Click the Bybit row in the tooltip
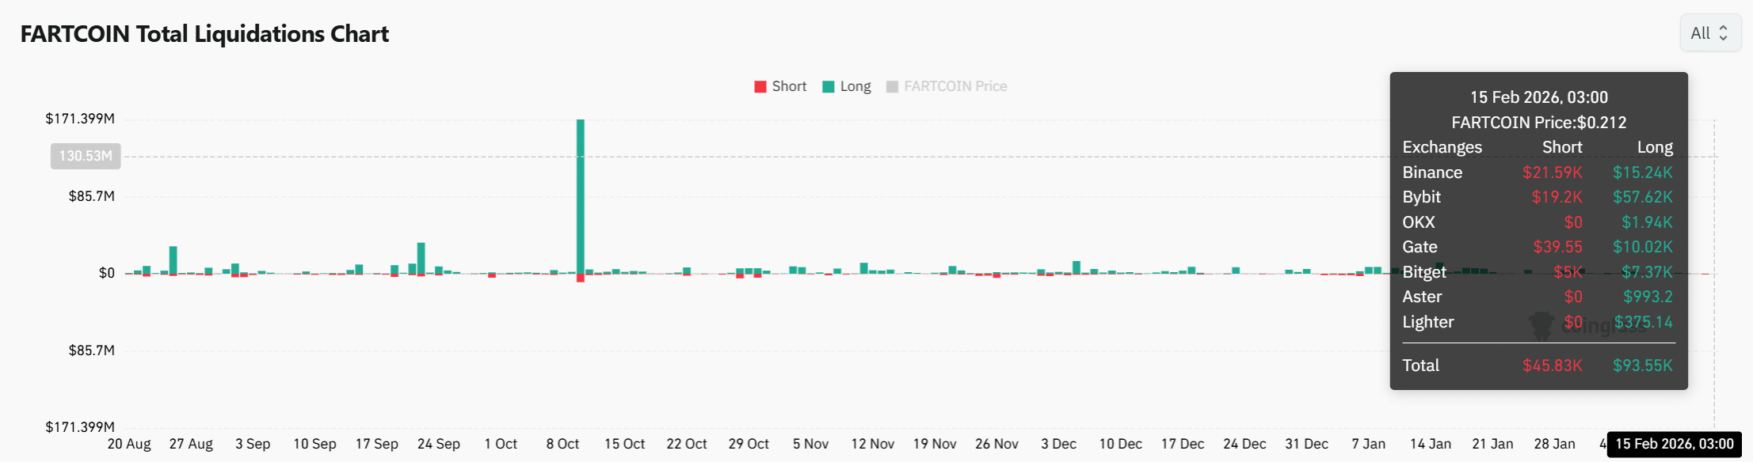This screenshot has height=462, width=1753. 1538,197
